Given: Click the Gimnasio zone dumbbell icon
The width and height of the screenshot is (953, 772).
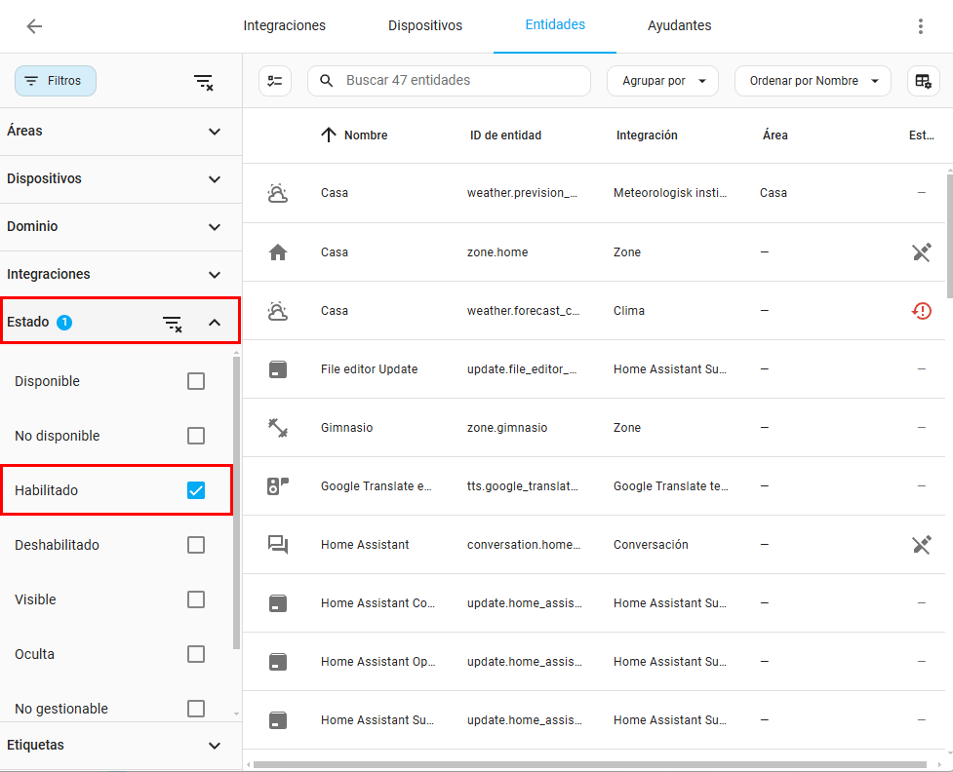Looking at the screenshot, I should pos(278,428).
